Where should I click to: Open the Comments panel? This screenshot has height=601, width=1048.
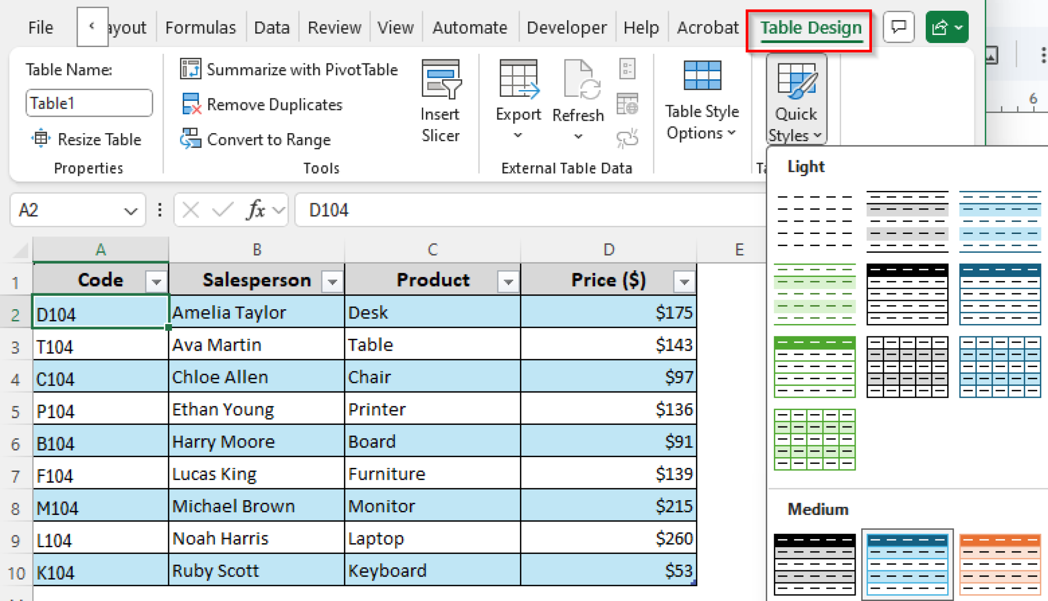click(899, 27)
